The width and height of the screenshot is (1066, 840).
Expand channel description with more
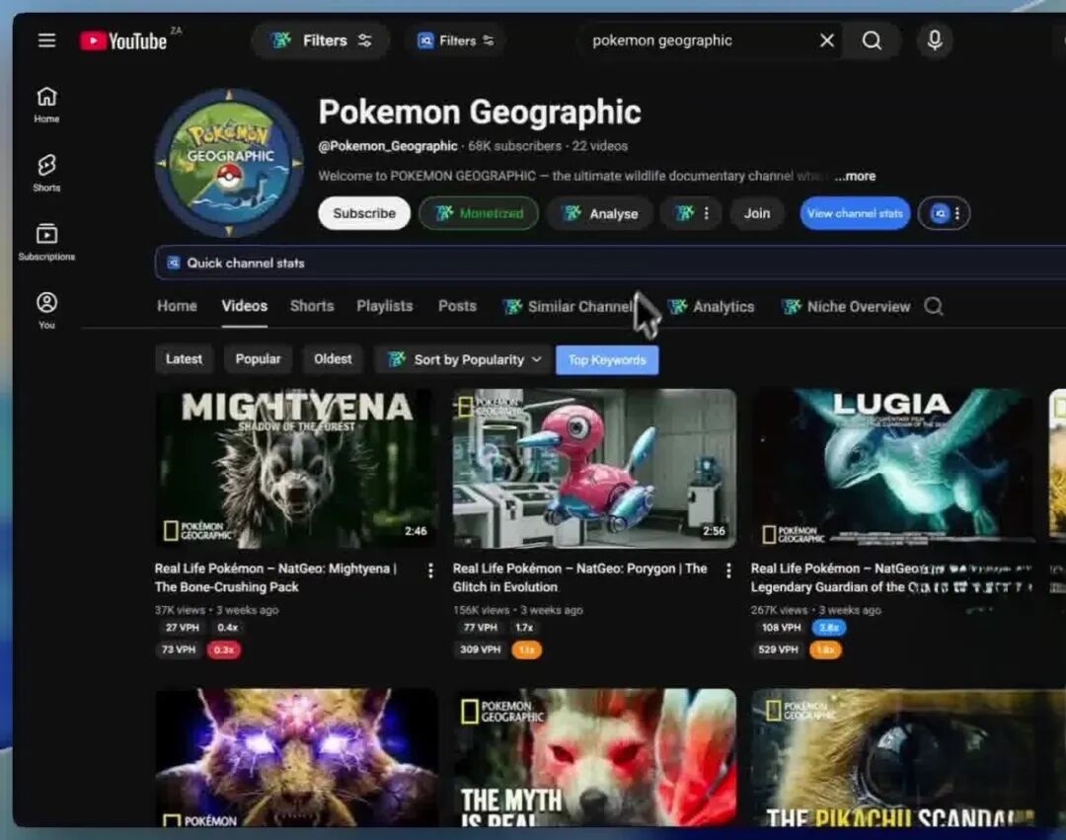coord(854,176)
